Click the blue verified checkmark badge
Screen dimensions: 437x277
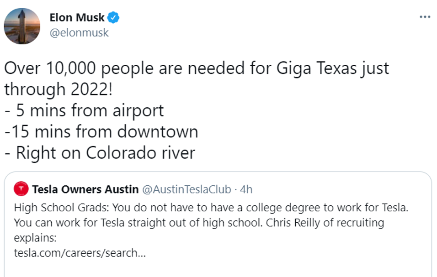(x=113, y=18)
